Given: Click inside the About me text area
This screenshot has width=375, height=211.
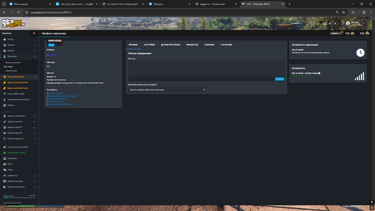Looking at the screenshot, I should pos(206,69).
